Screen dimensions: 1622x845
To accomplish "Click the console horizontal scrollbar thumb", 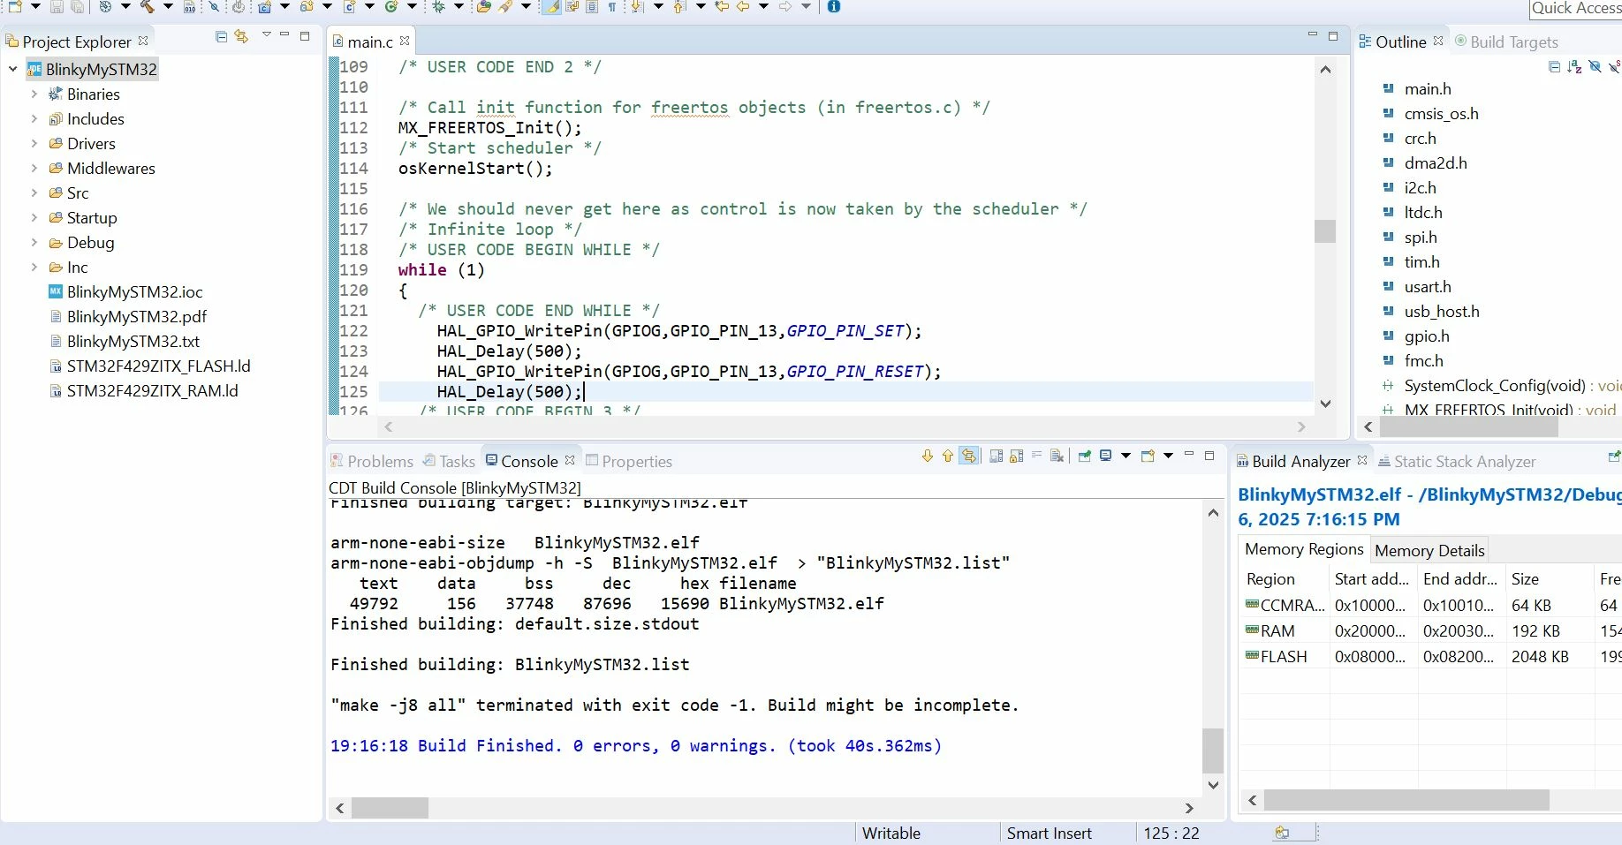I will 390,808.
